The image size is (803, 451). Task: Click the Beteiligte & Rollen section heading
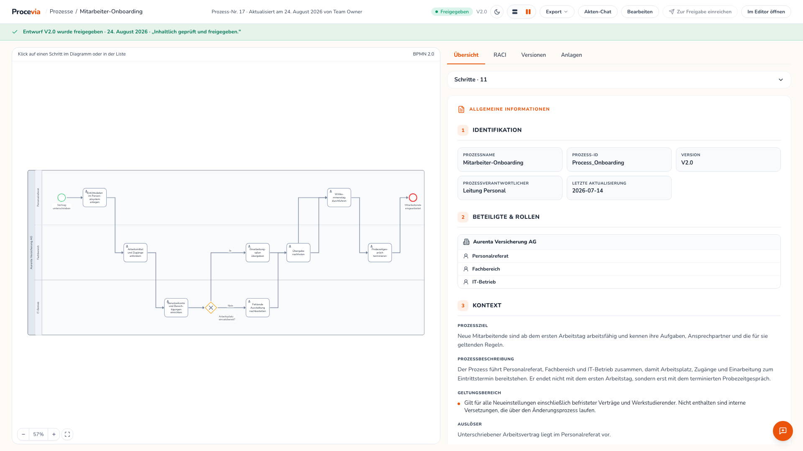point(506,217)
